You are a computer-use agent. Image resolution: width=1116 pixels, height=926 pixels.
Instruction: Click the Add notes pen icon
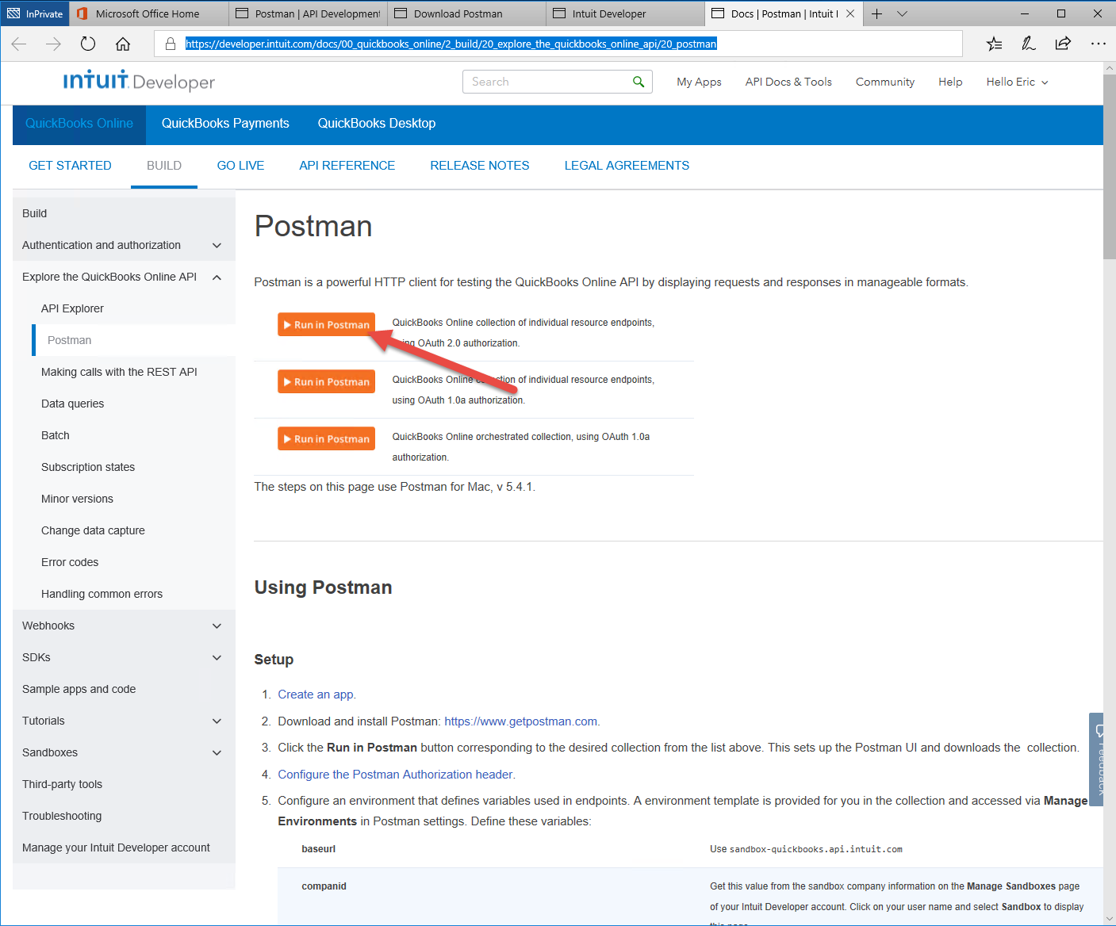pyautogui.click(x=1029, y=44)
